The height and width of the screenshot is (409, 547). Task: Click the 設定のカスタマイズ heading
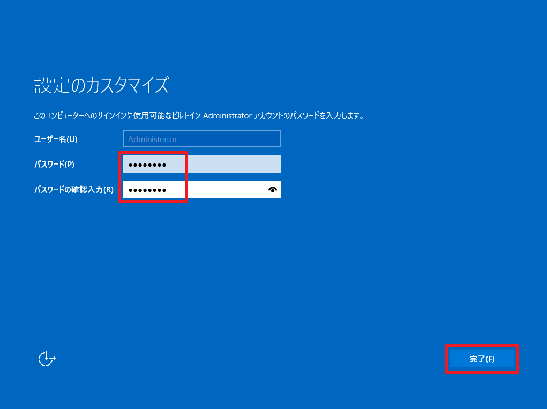pyautogui.click(x=101, y=85)
